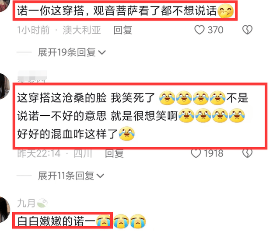Open avatar of the blurred-name commenter
Screen dimensions: 280x231
[4, 86]
